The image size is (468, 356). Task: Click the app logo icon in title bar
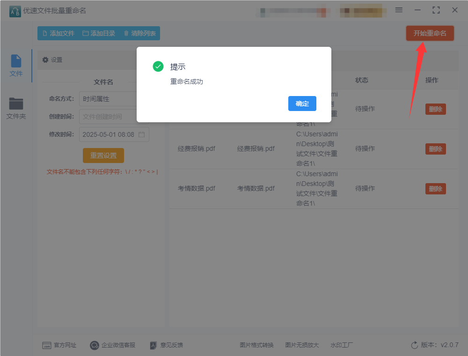[15, 11]
